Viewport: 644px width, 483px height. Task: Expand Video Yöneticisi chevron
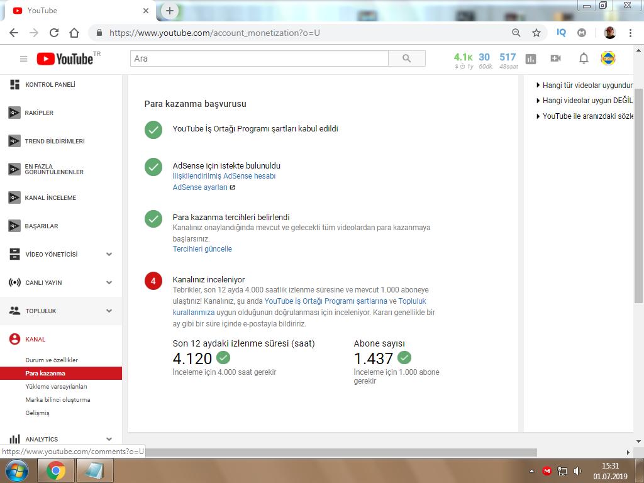[x=109, y=254]
